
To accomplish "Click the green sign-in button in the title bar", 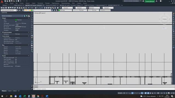I will 150,1.
